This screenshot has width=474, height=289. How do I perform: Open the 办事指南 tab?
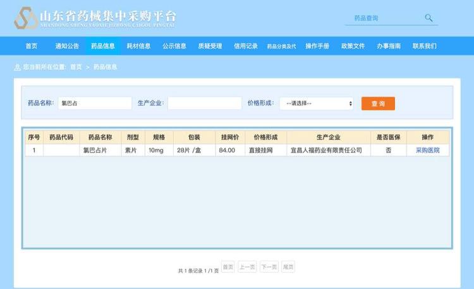(389, 46)
